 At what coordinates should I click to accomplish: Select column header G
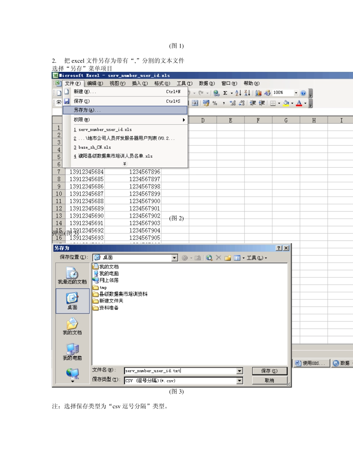click(286, 120)
